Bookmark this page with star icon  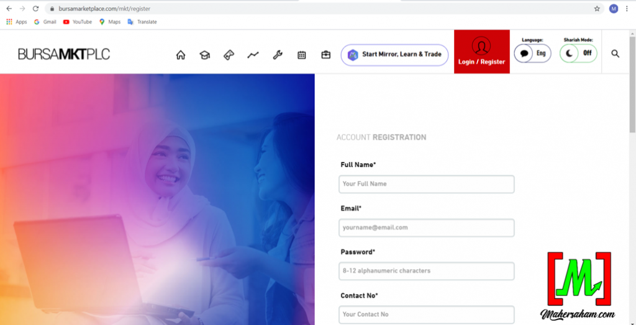pos(597,9)
